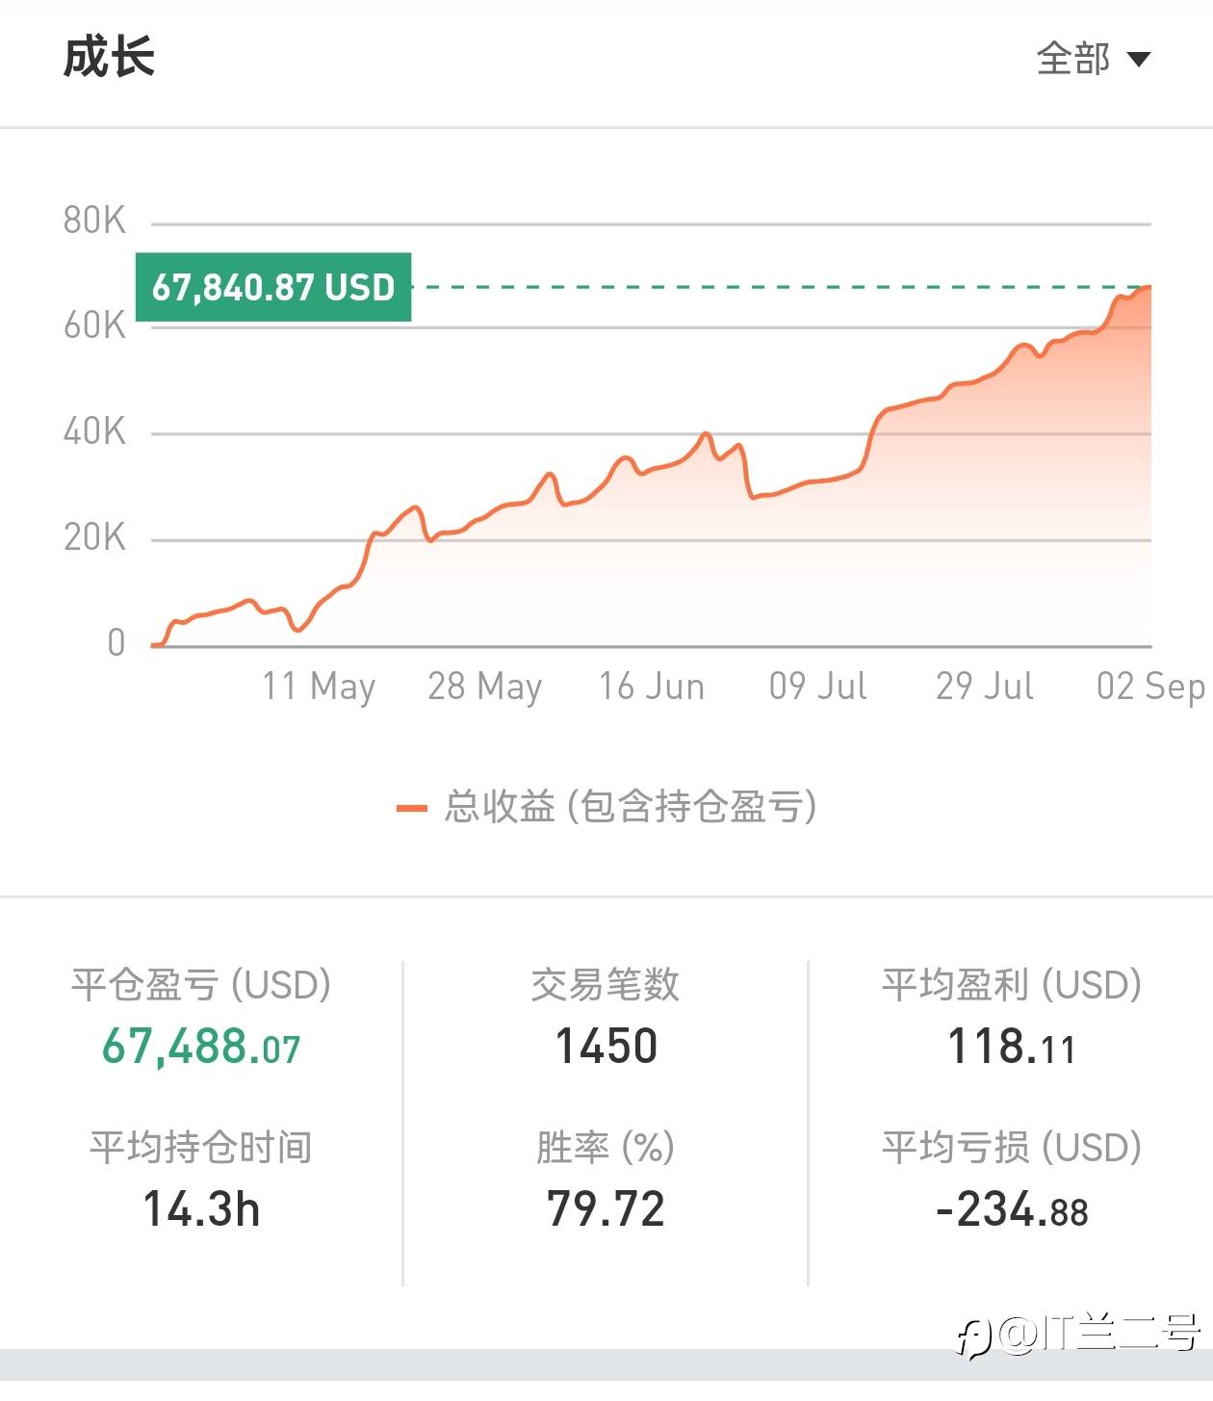Click the 平均持仓时间 value 14.3h
The height and width of the screenshot is (1401, 1213).
[x=201, y=1209]
